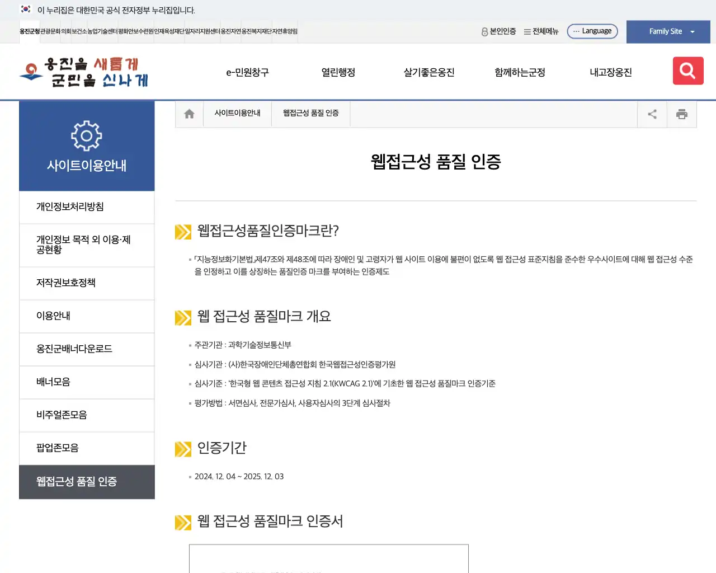The height and width of the screenshot is (573, 716).
Task: Click the home icon in breadcrumb
Action: pyautogui.click(x=189, y=114)
